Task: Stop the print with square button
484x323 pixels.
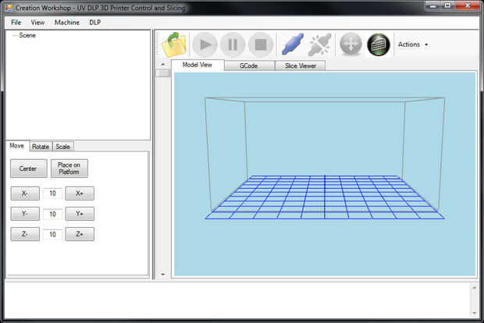Action: coord(261,44)
